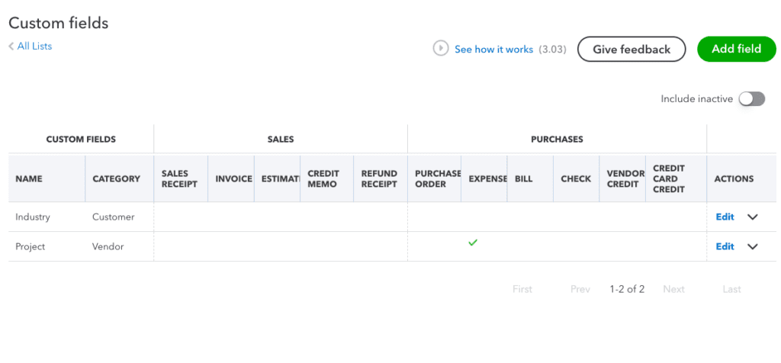Click the green checkmark in the Project row

[473, 243]
